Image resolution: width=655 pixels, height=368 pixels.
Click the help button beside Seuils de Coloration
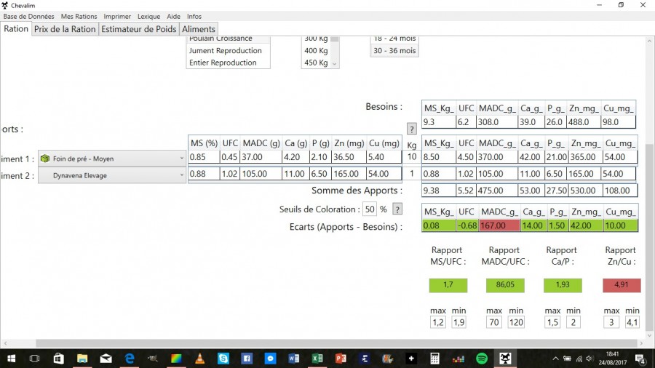click(x=397, y=209)
